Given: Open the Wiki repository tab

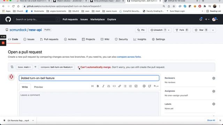Looking at the screenshot, I should [x=105, y=39].
